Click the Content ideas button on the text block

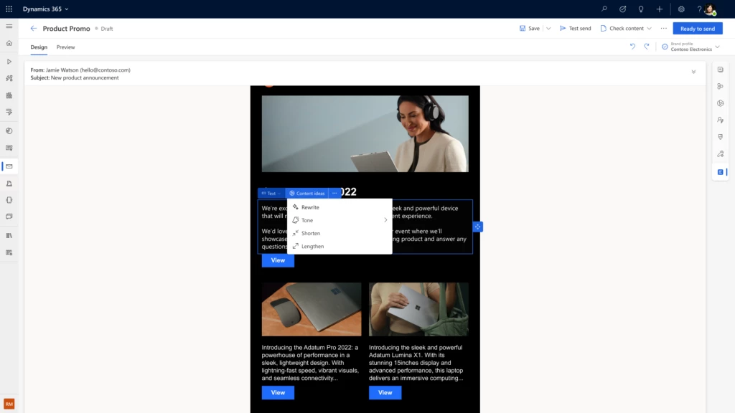[x=306, y=193]
